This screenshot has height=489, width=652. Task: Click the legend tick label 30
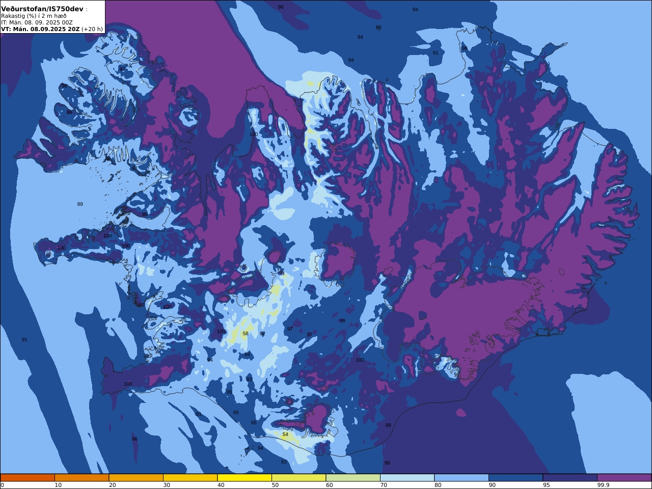167,485
